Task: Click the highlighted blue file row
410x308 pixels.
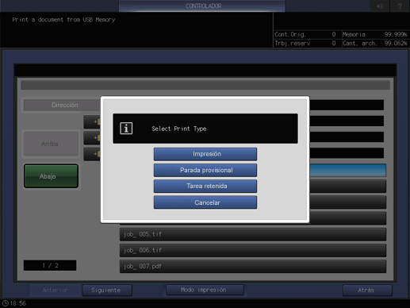Action: coord(347,170)
